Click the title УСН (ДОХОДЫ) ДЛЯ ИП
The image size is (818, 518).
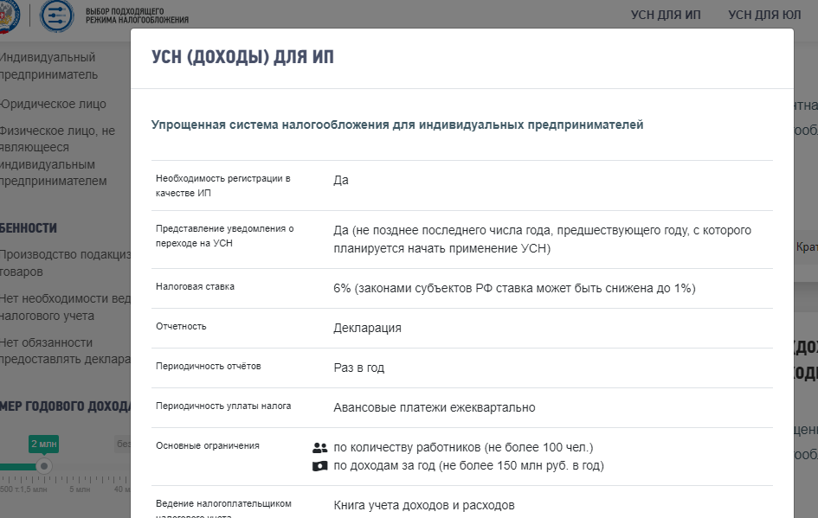(242, 57)
